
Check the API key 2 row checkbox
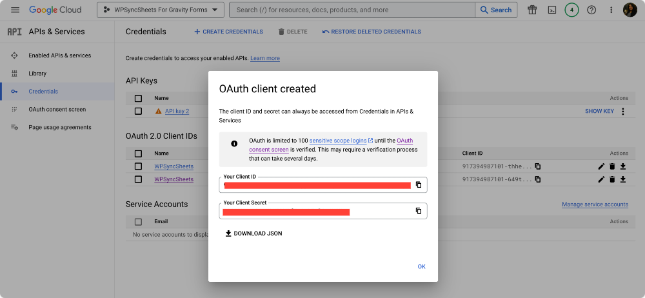tap(138, 111)
